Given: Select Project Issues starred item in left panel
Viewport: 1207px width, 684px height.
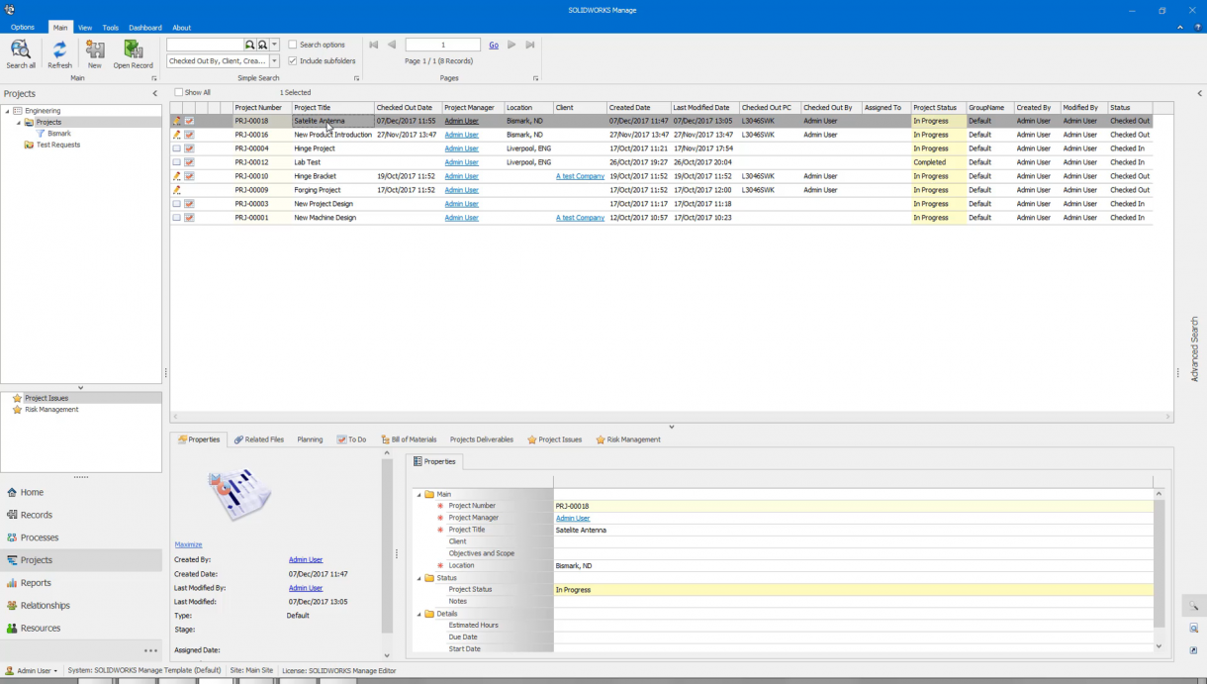Looking at the screenshot, I should [x=46, y=398].
